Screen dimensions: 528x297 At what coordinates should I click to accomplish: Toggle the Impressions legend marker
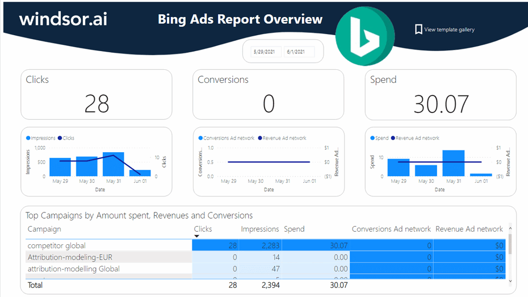click(28, 138)
